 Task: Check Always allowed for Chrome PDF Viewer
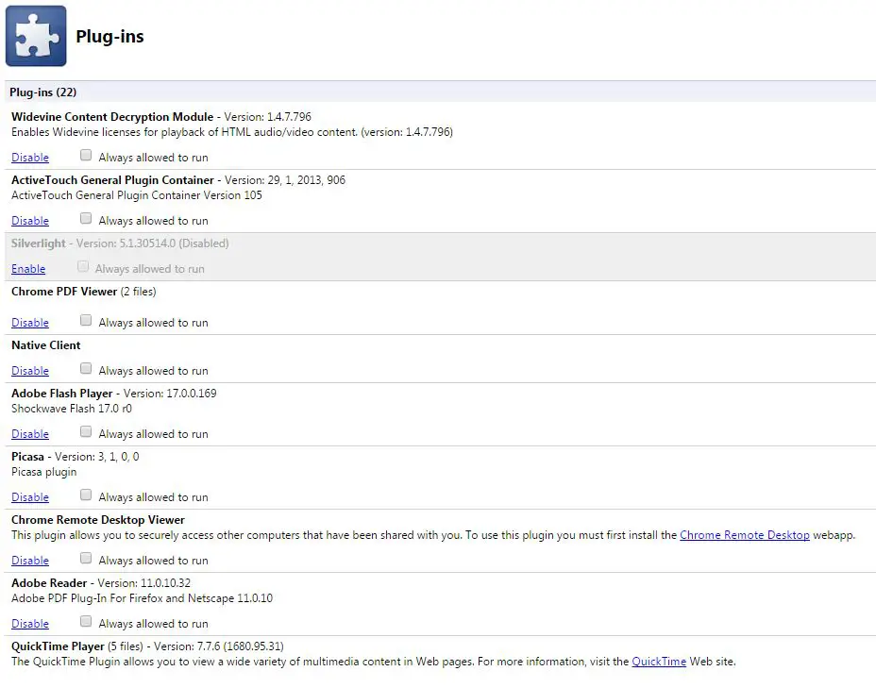click(x=86, y=320)
